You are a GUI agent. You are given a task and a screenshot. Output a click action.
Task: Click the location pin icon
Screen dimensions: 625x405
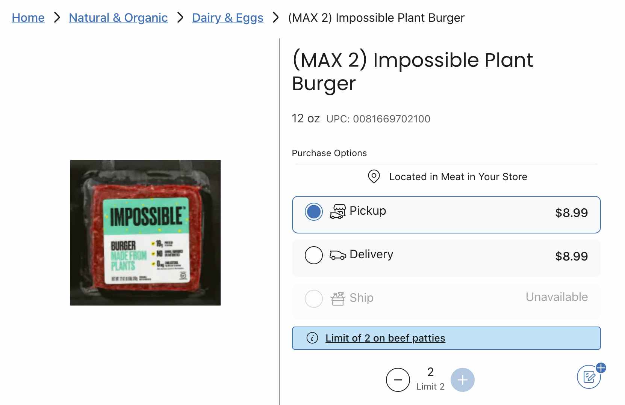[x=374, y=176]
